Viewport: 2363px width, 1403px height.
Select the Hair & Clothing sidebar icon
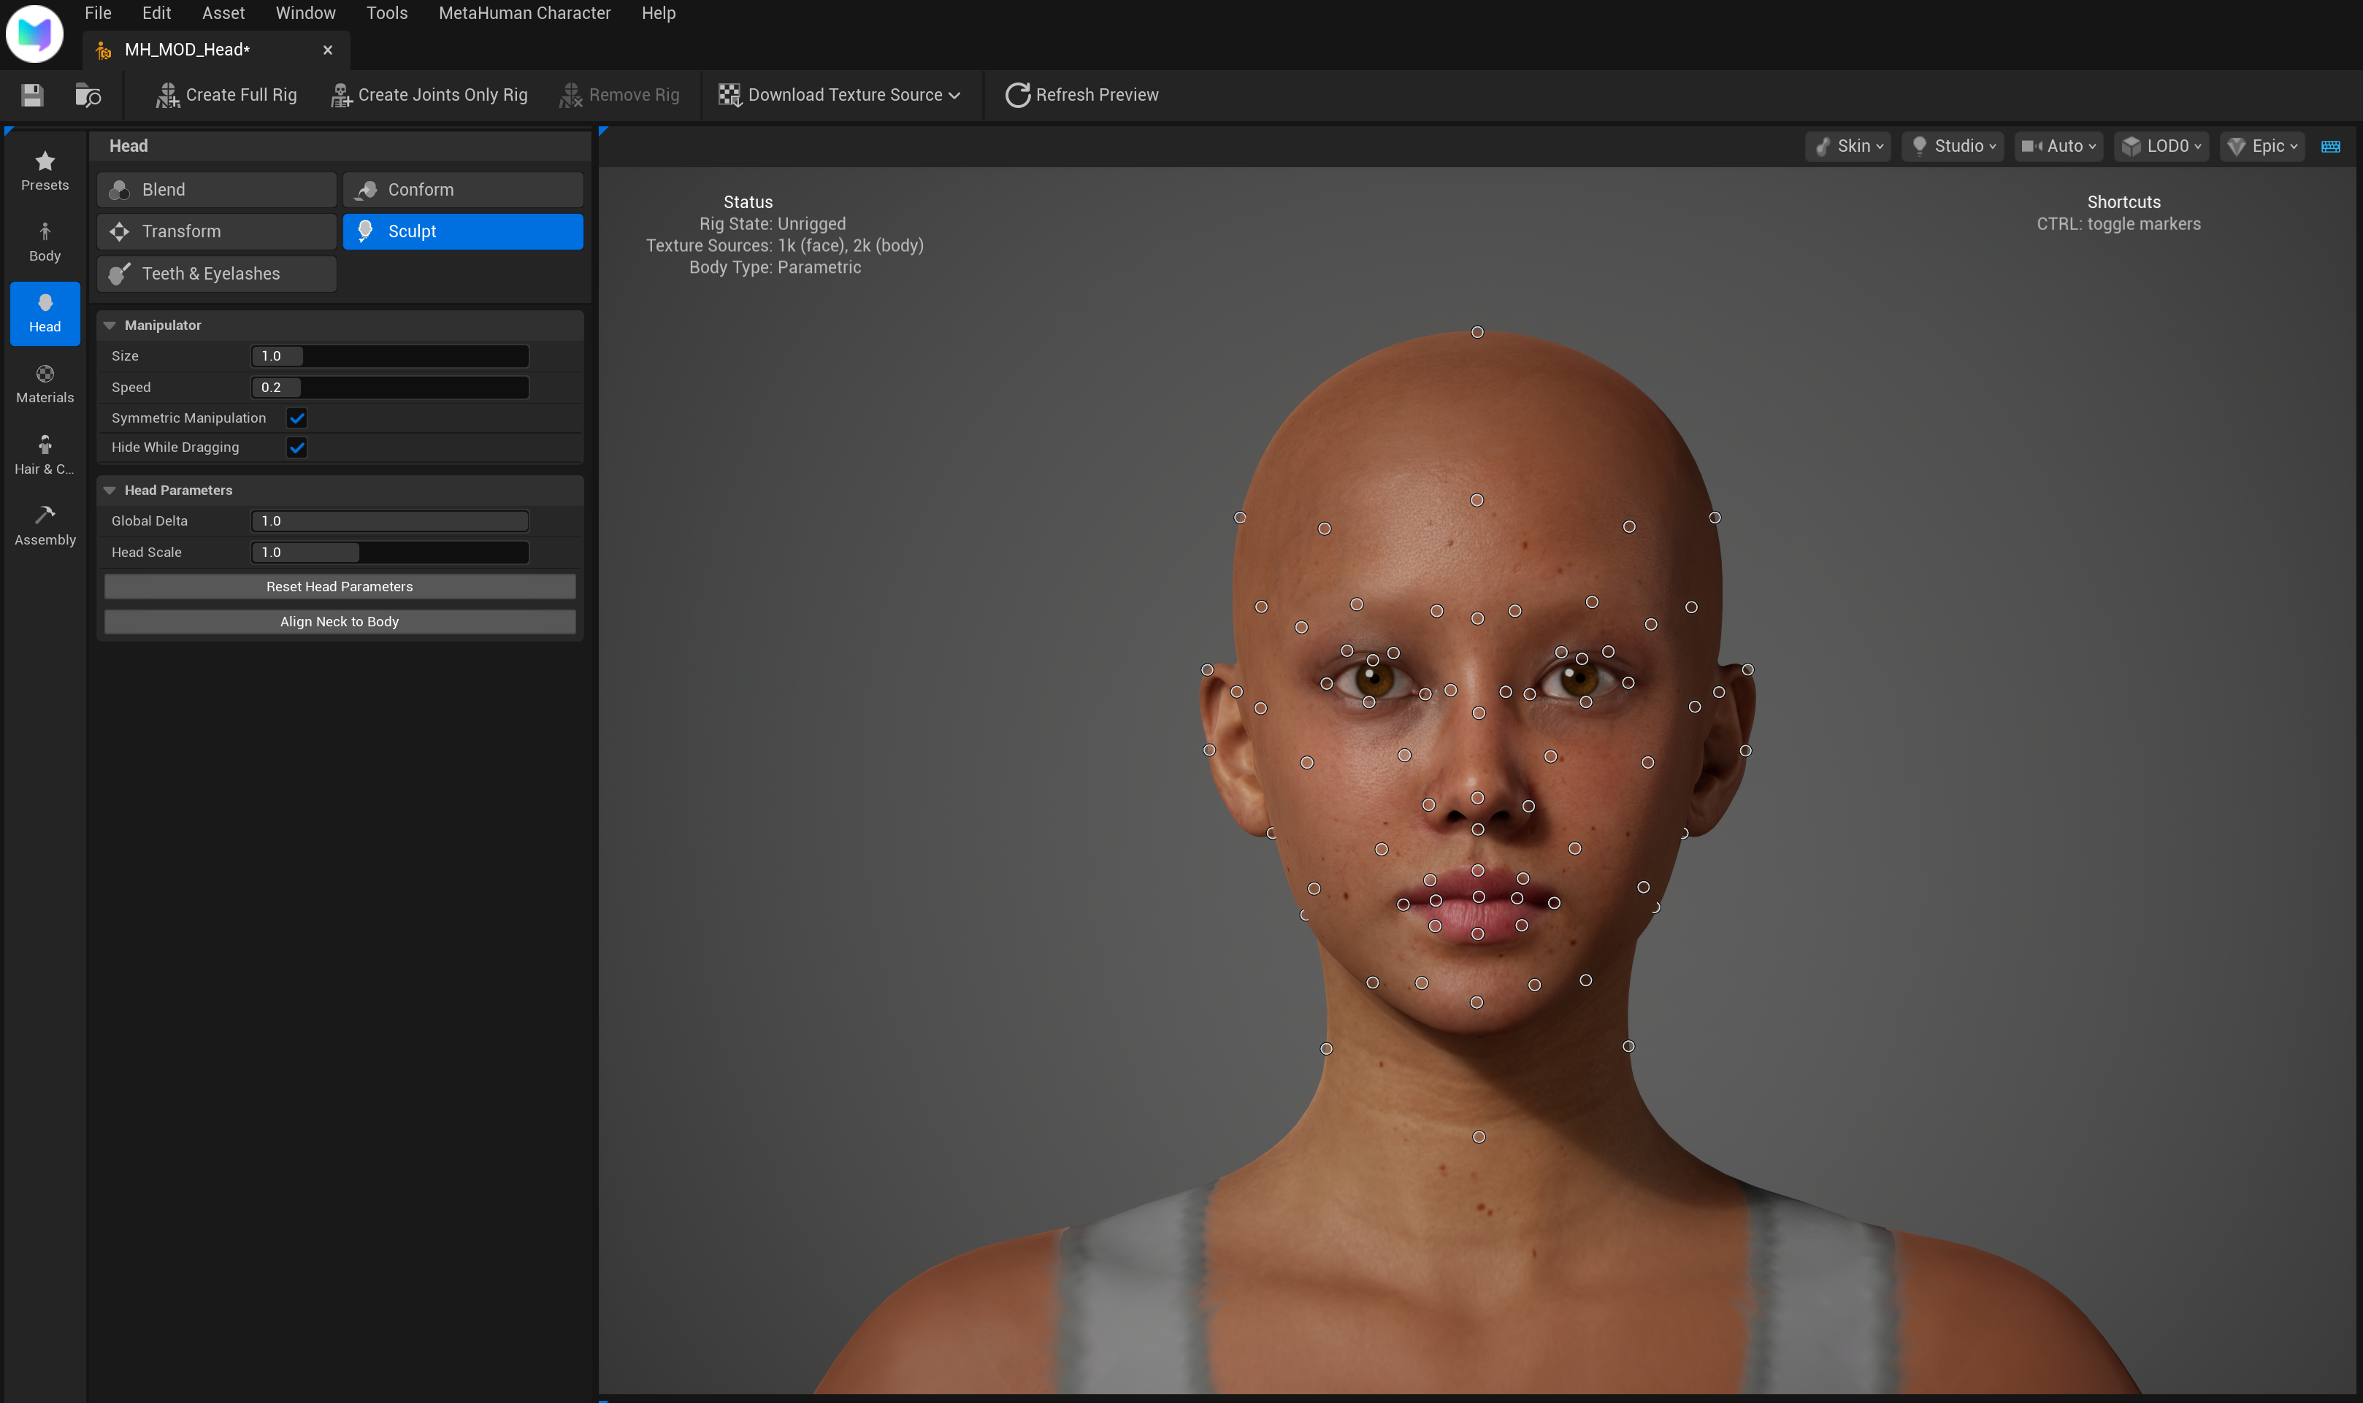click(44, 454)
